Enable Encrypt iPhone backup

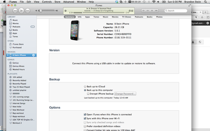(x=88, y=94)
